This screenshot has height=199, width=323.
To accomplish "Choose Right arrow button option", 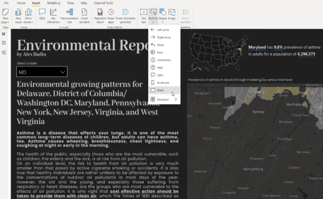I will (164, 37).
